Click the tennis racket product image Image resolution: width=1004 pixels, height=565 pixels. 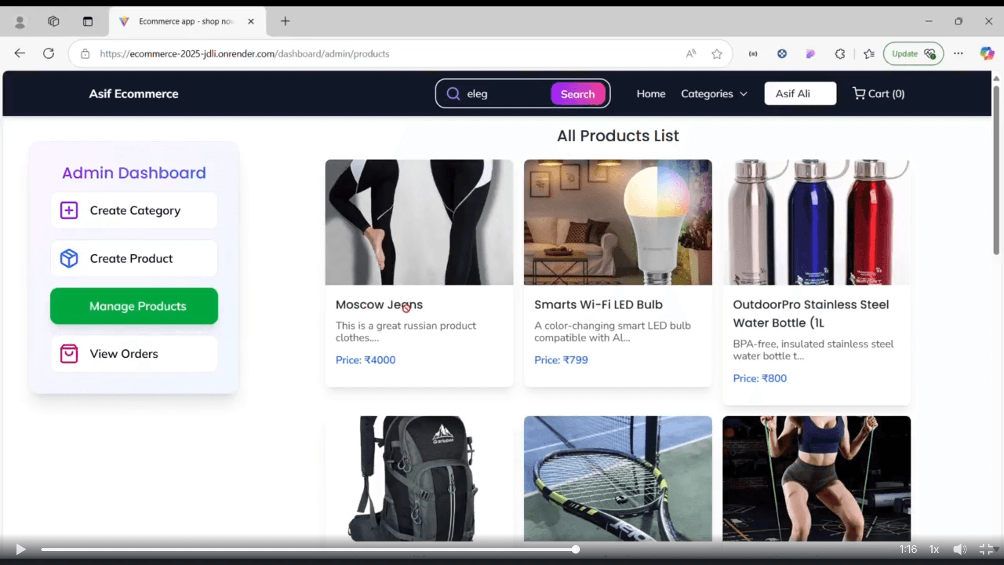click(x=618, y=479)
